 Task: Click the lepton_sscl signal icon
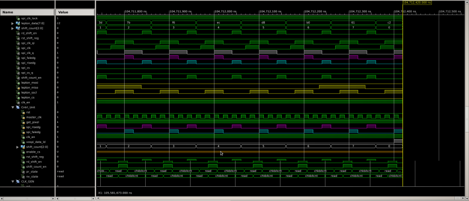[x=18, y=92]
